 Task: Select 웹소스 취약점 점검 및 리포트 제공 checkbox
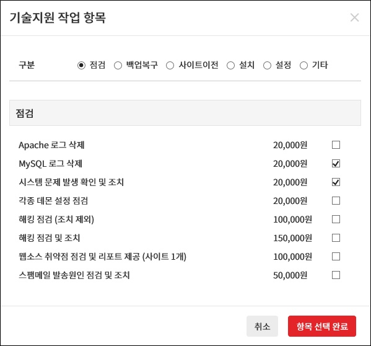pos(336,257)
